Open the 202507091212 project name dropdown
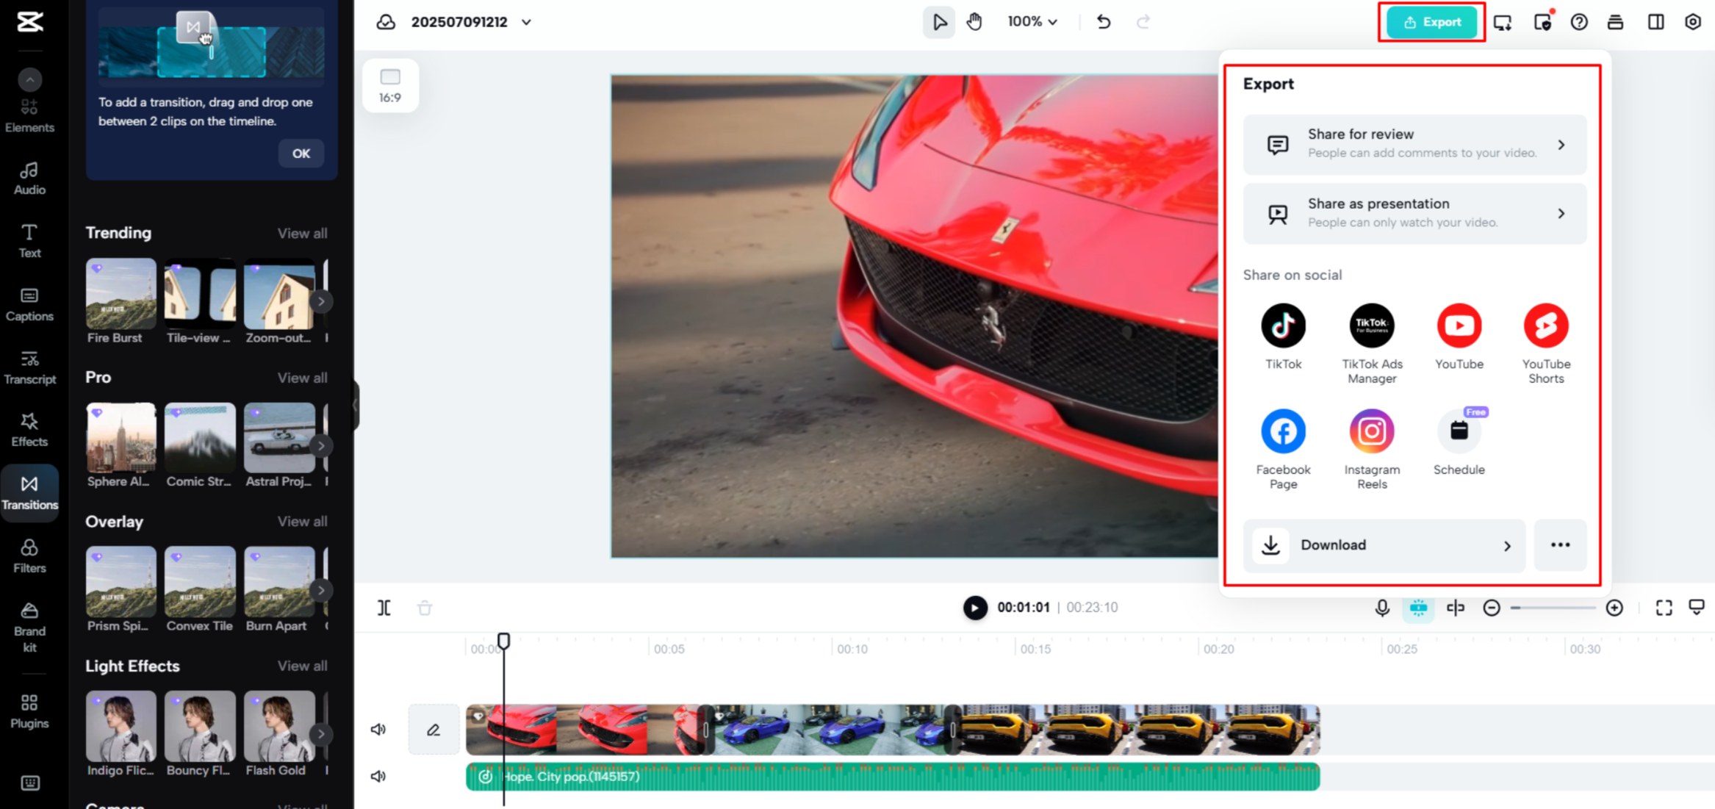Screen dimensions: 1715x809 [x=526, y=22]
